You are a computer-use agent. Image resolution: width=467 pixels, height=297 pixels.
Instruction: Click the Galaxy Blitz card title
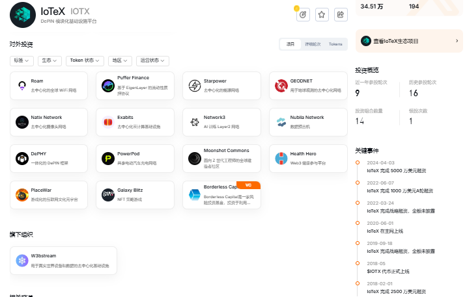[x=130, y=190]
